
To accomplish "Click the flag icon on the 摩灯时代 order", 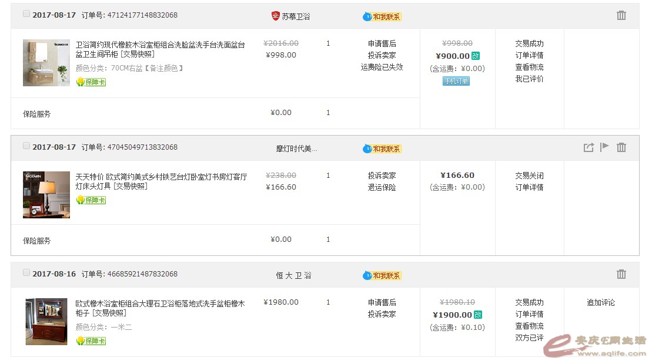I will (x=604, y=147).
